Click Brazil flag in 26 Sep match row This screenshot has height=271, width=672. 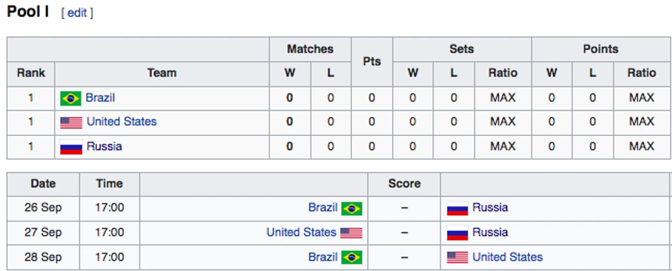[352, 209]
